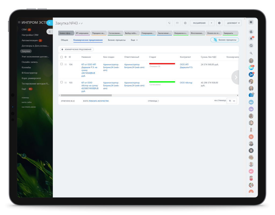Click the Настроить меню link in sidebar
Screen dimensions: 275x215
(28, 107)
